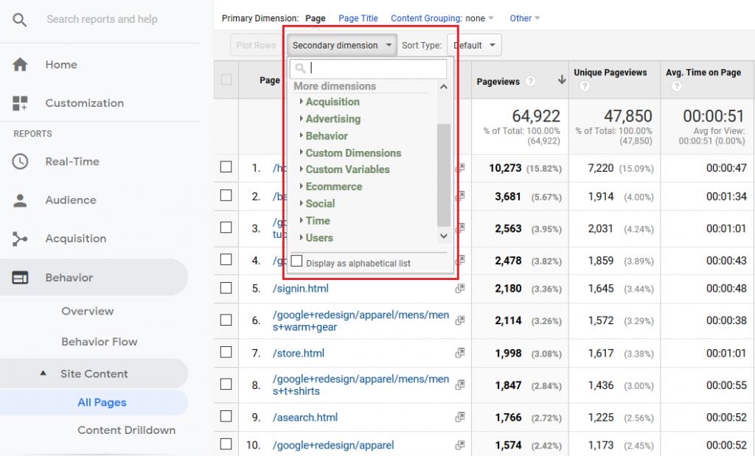This screenshot has width=755, height=456.
Task: Open /store.html external link icon
Action: tap(460, 353)
